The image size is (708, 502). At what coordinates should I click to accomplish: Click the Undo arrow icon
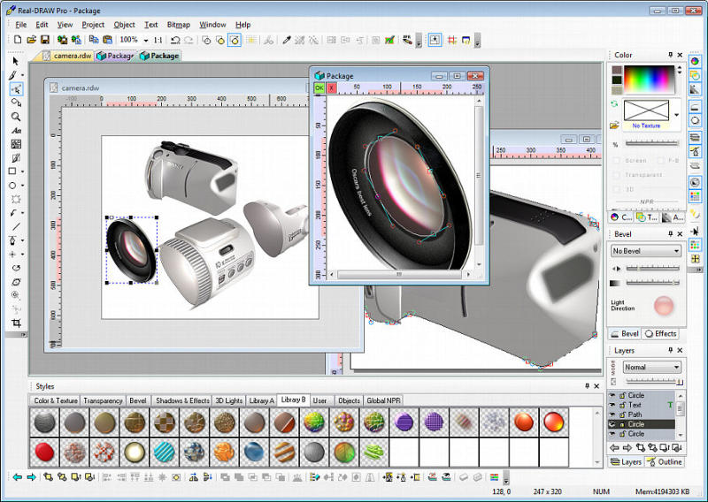click(x=175, y=40)
